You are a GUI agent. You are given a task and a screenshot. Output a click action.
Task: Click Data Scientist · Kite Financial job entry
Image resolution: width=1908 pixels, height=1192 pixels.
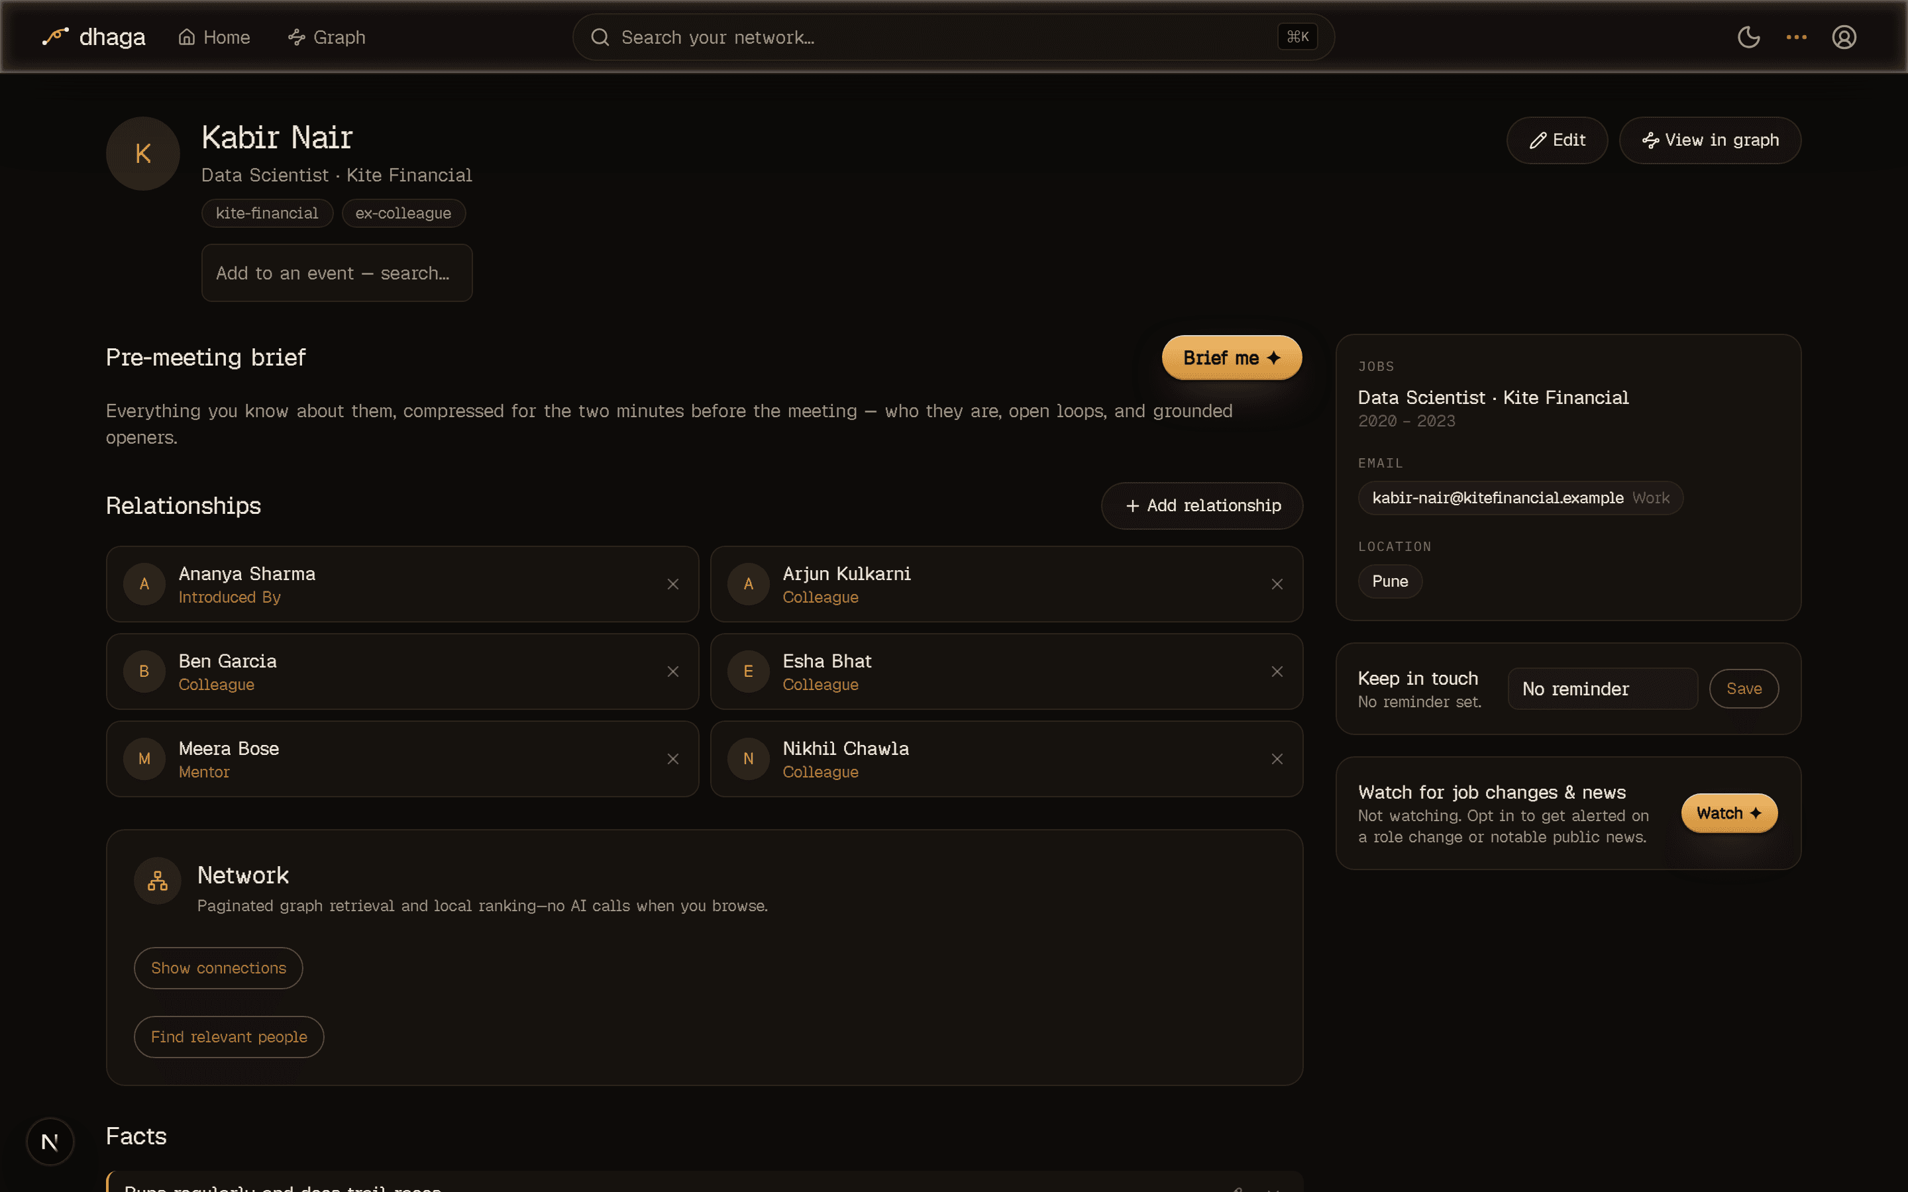(x=1493, y=398)
